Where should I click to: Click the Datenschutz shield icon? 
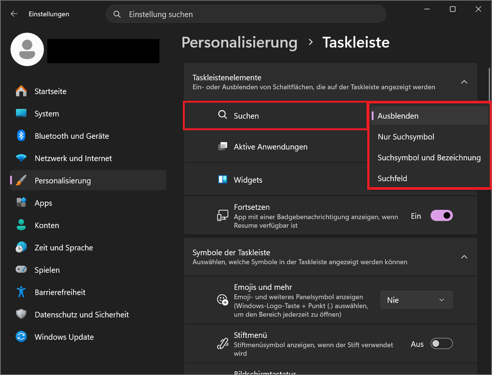21,314
